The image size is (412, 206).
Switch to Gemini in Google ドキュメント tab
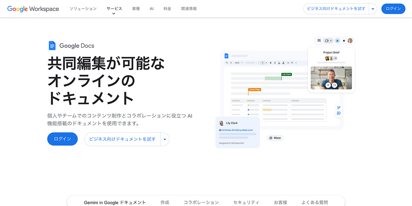coord(115,203)
